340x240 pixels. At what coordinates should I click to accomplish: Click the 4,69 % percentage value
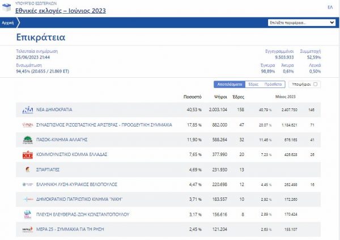click(x=195, y=170)
